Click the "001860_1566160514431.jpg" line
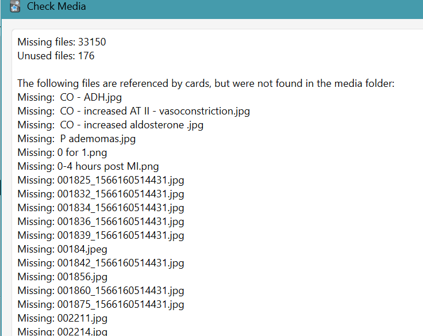Screen dimensions: 423x336 click(101, 291)
